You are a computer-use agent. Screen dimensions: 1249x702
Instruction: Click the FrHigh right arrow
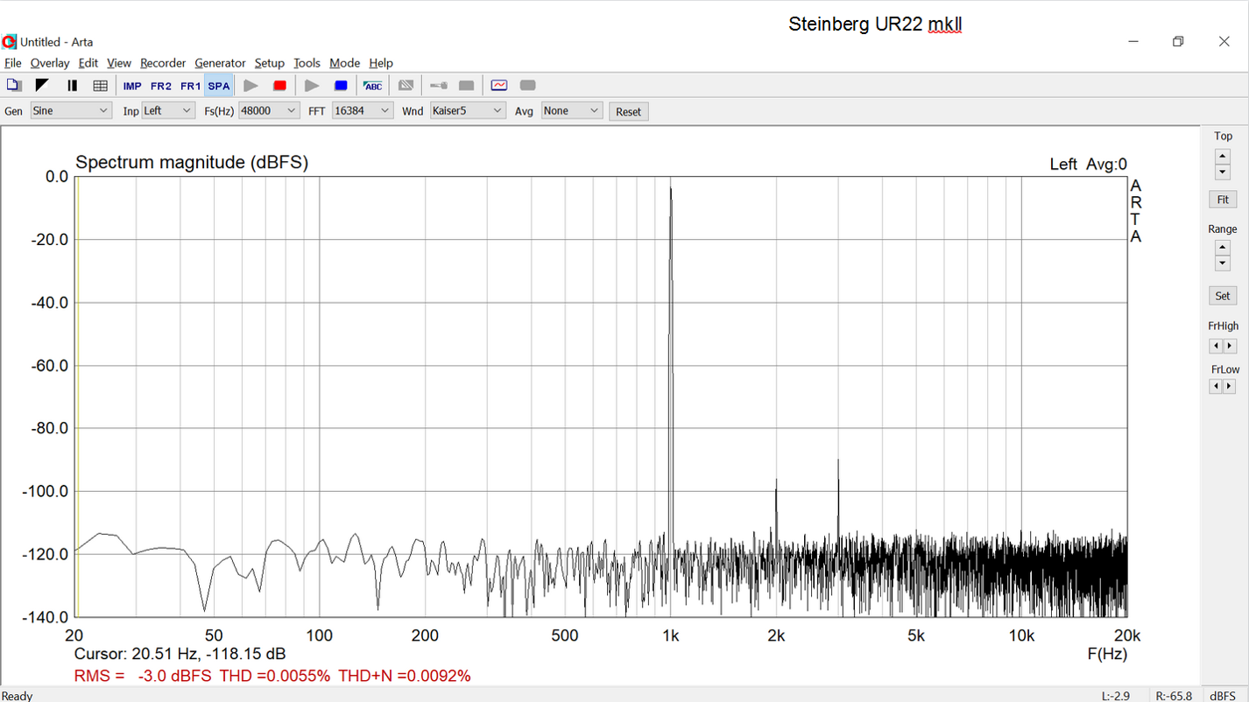[x=1230, y=346]
